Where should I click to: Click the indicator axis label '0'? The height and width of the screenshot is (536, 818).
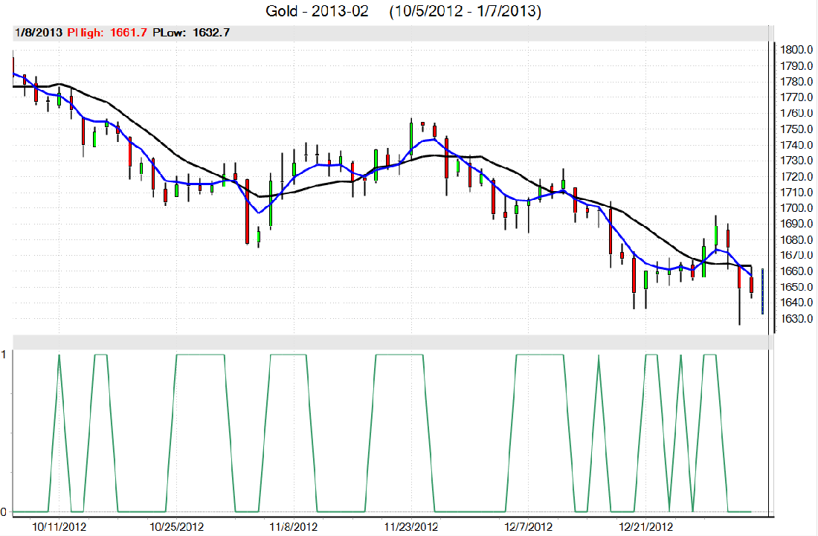pos(4,511)
